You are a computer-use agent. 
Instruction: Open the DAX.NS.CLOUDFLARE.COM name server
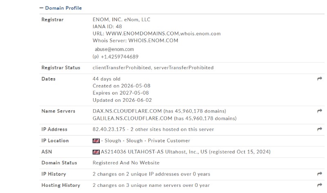click(127, 111)
